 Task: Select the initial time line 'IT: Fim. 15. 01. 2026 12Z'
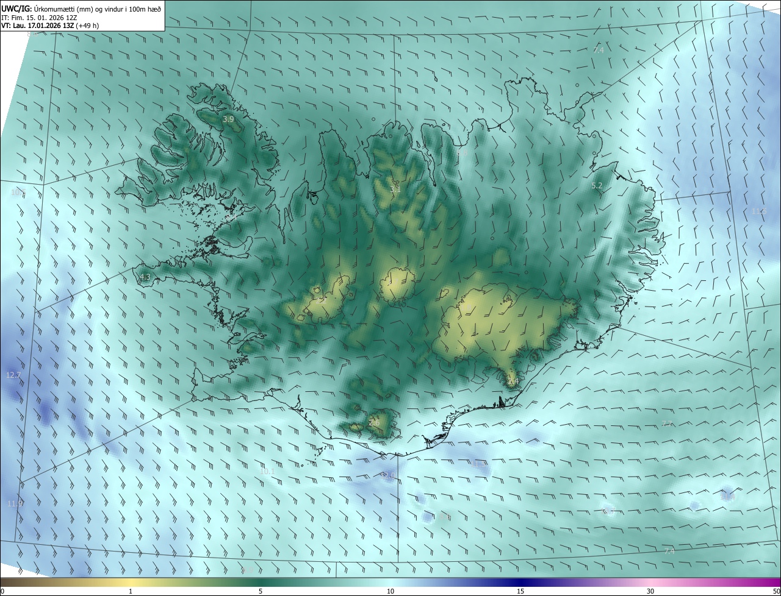pyautogui.click(x=39, y=18)
